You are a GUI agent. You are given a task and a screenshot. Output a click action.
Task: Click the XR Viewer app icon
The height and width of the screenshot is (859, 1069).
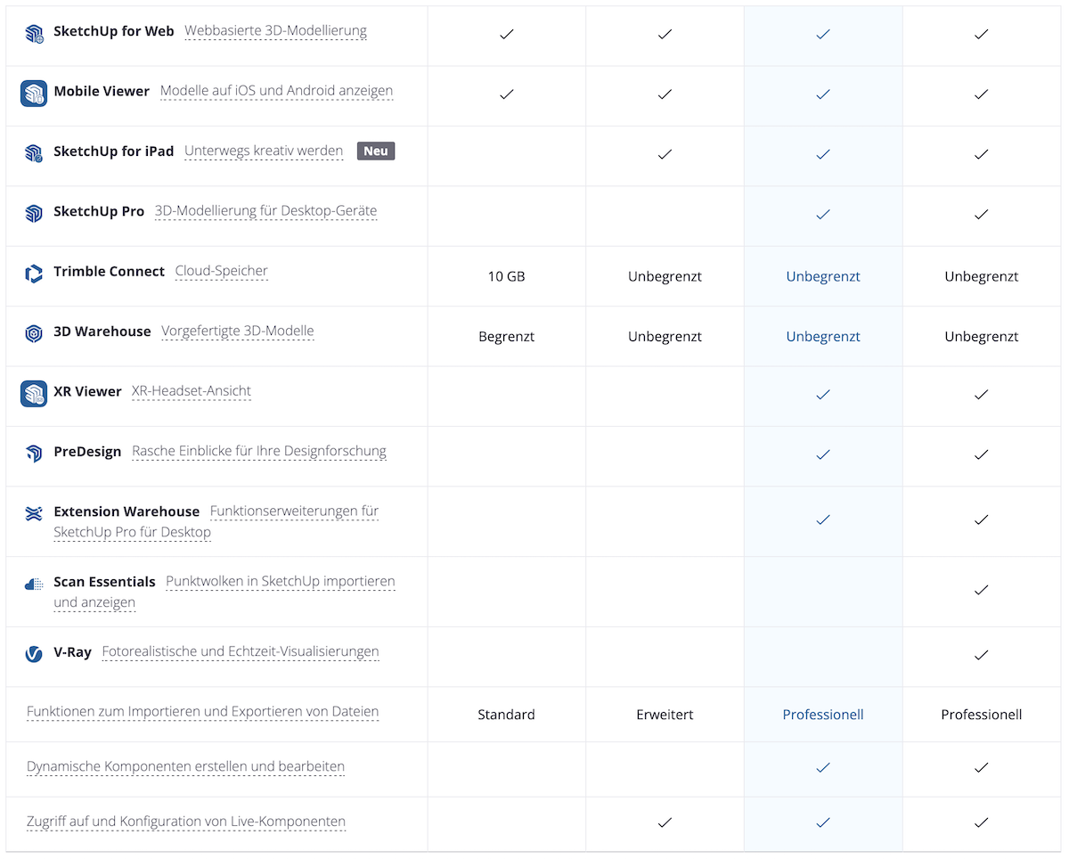click(34, 393)
